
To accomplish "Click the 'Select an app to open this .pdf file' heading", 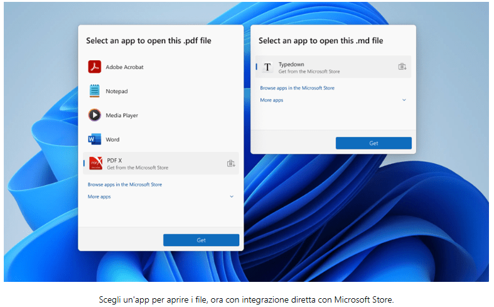I will point(149,41).
